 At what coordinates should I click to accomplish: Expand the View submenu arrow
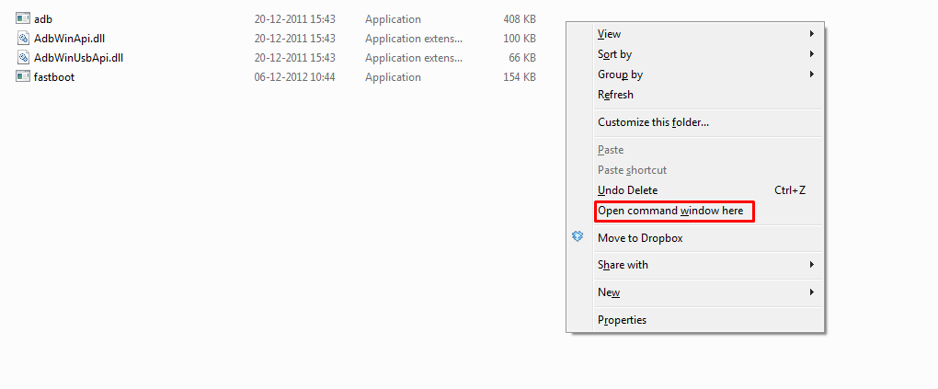click(812, 33)
